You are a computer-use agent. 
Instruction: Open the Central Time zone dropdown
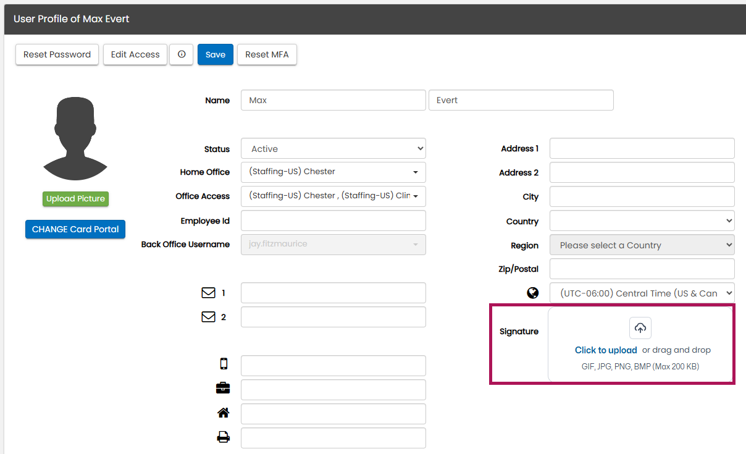642,293
